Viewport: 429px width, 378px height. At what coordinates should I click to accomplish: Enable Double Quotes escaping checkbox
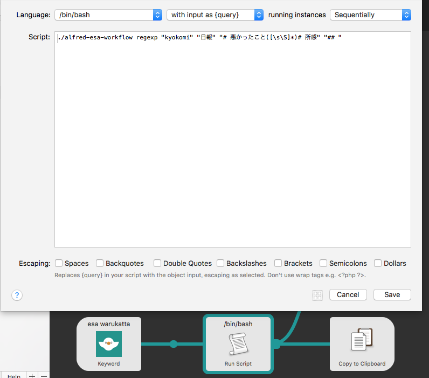157,263
